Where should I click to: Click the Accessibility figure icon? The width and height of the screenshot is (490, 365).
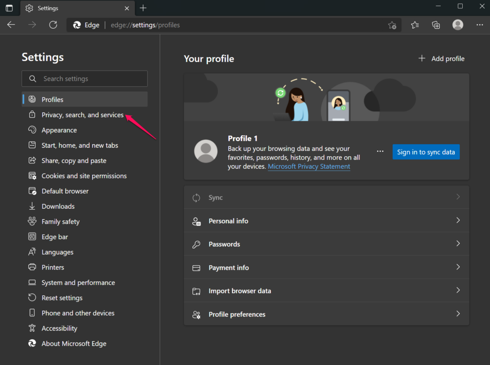pyautogui.click(x=32, y=328)
